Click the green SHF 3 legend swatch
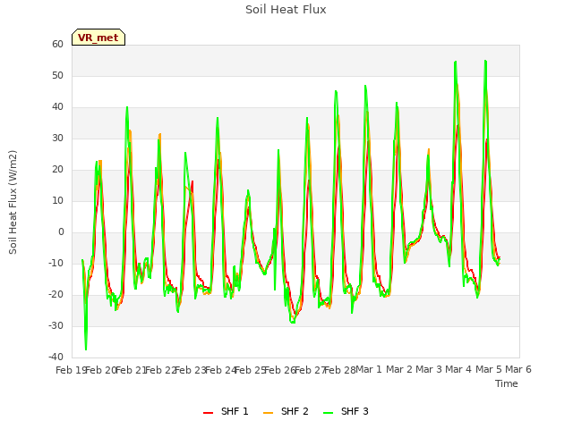This screenshot has width=573, height=429. [x=329, y=413]
